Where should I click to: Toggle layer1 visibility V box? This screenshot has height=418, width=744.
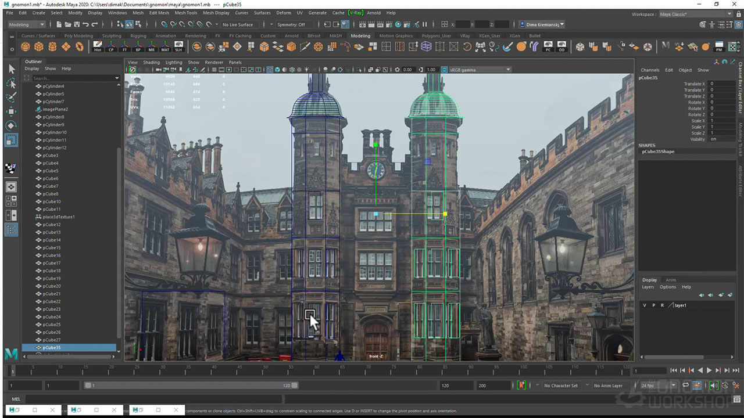tap(645, 305)
